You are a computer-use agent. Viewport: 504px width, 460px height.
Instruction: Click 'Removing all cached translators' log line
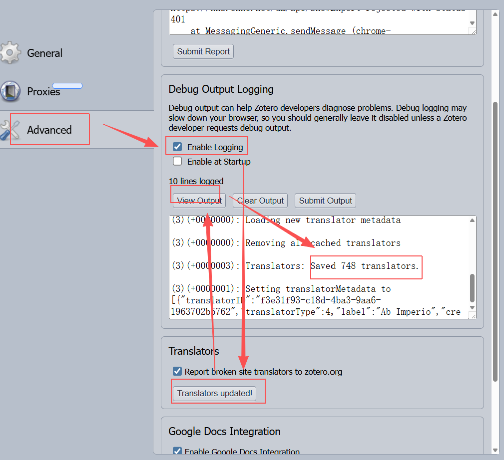[x=323, y=243]
